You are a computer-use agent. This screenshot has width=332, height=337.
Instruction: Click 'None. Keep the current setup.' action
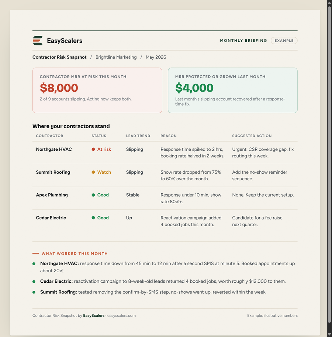(263, 195)
